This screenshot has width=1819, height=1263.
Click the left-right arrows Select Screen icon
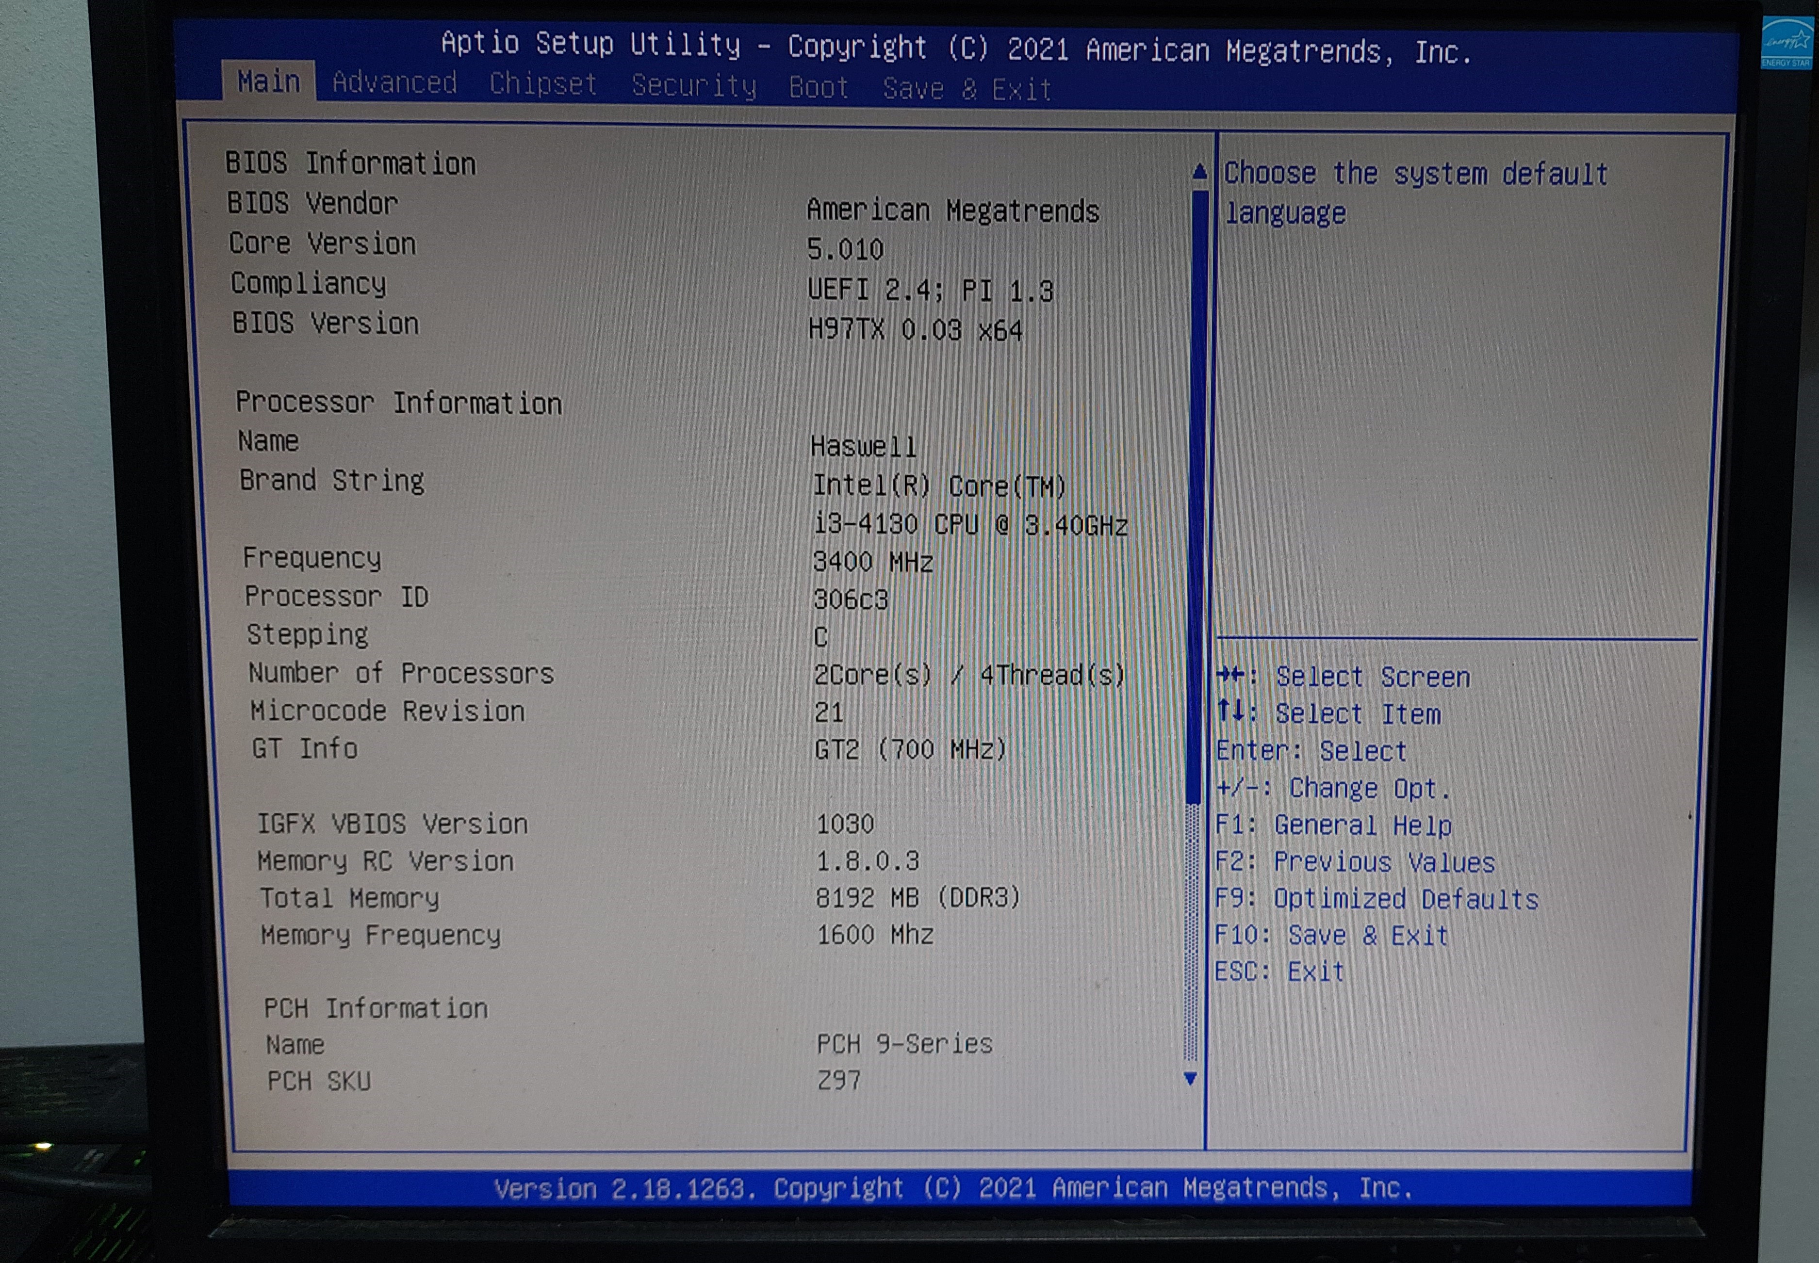coord(1231,675)
